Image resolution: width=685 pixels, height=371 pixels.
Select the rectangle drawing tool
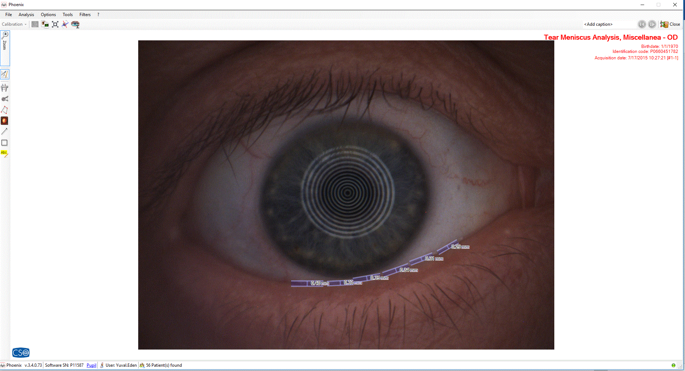click(x=5, y=143)
